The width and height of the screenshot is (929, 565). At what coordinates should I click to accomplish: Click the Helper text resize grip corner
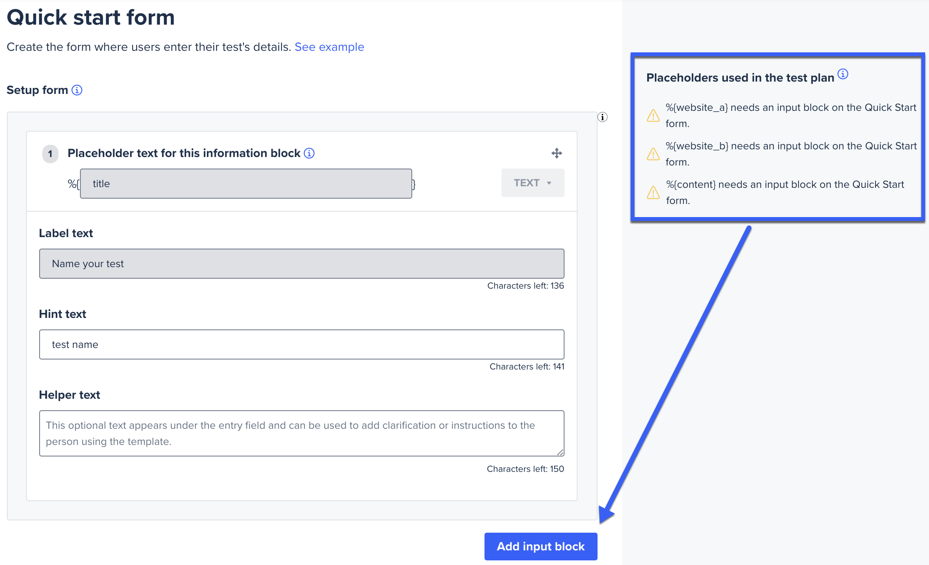coord(560,452)
